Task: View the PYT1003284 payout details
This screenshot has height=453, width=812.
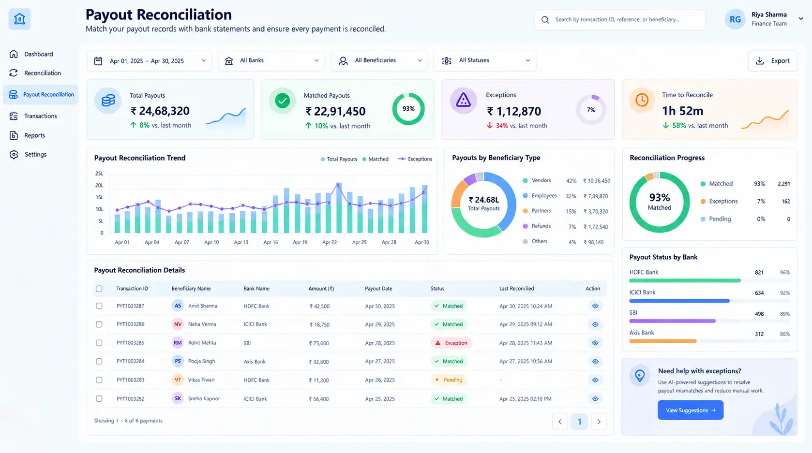Action: pyautogui.click(x=595, y=361)
